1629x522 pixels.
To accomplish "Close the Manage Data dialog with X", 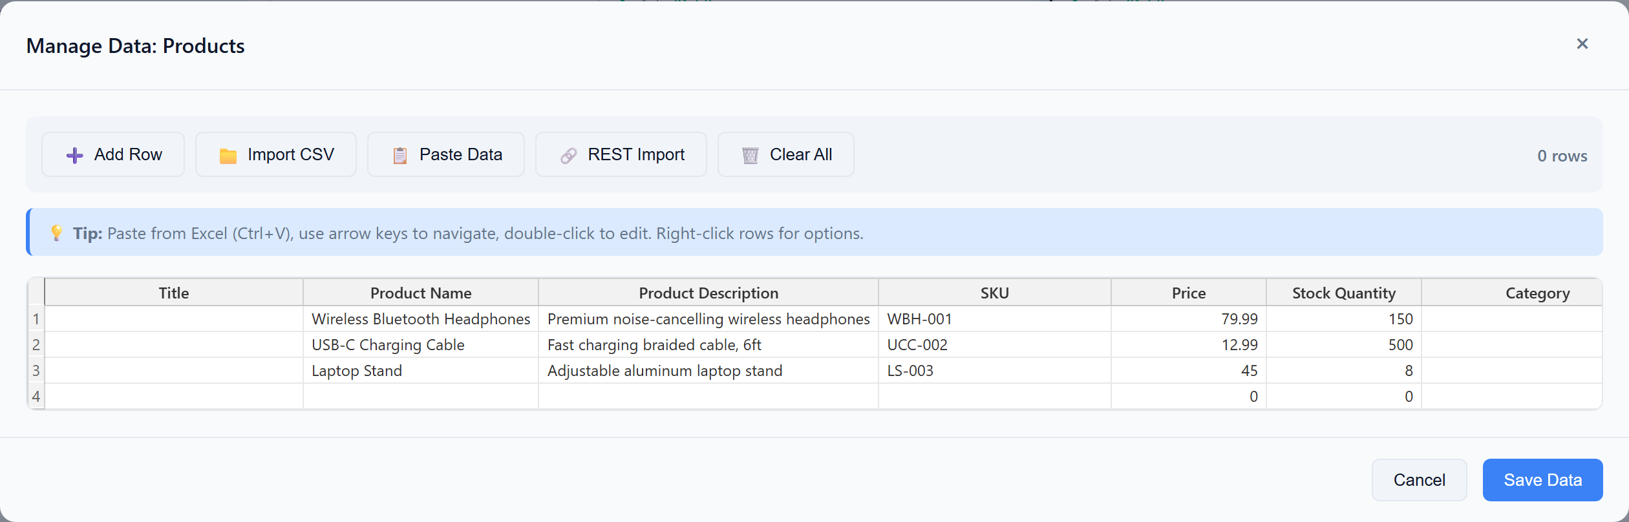I will (1582, 43).
